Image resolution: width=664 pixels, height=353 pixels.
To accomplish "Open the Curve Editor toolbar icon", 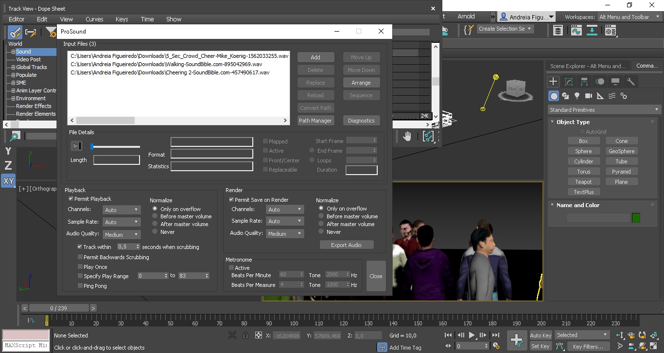I will click(x=577, y=31).
